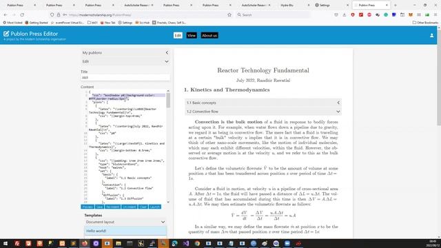Click the Un-indent button
441x248 pixels.
point(130,207)
